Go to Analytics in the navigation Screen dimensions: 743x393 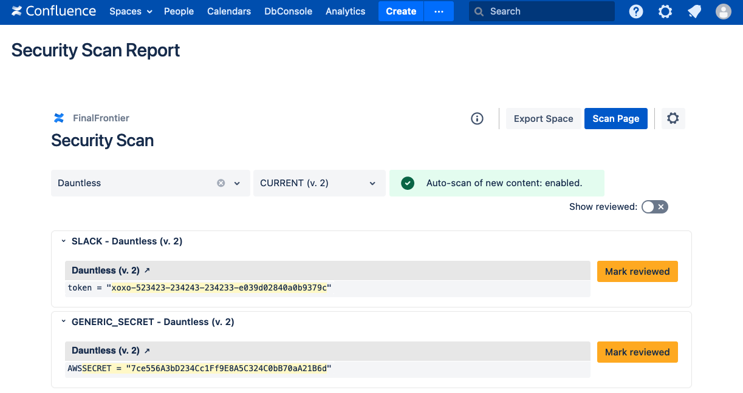[345, 12]
